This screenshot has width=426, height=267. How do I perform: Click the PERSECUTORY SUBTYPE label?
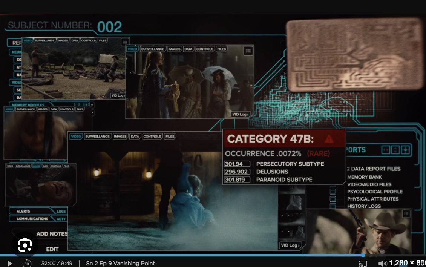[x=290, y=164]
